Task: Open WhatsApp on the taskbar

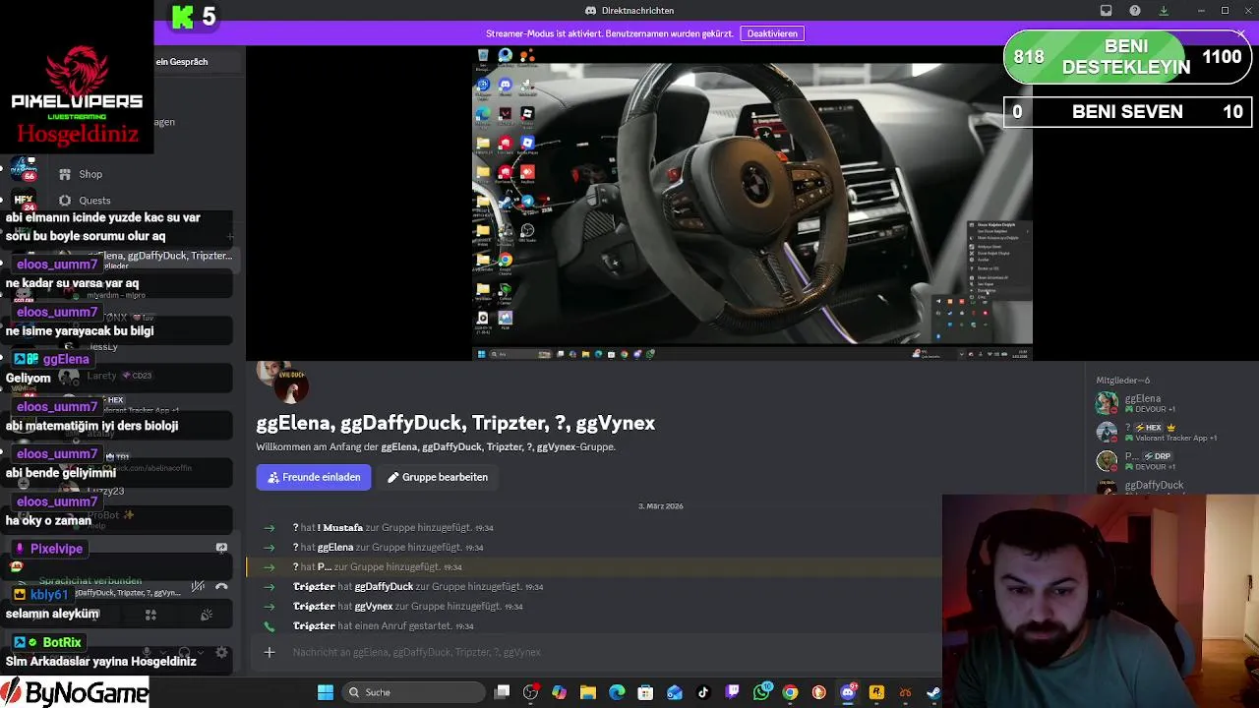Action: click(761, 692)
